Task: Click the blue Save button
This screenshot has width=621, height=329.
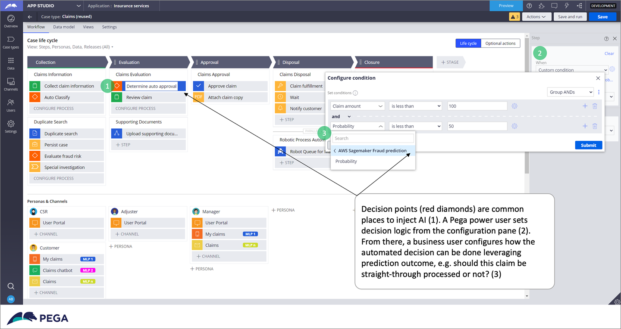Action: click(x=602, y=17)
